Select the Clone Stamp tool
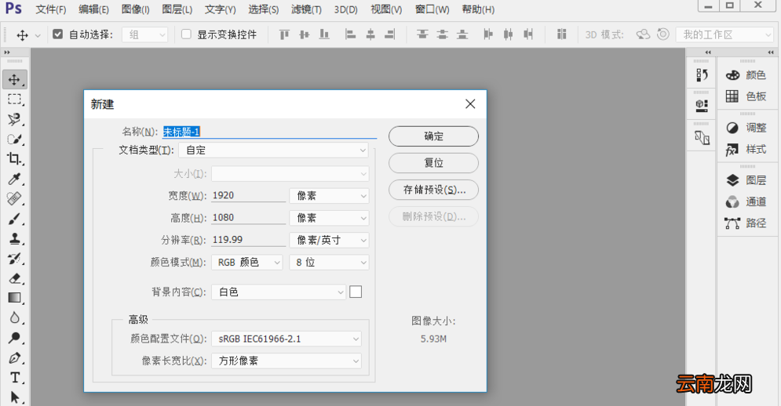Image resolution: width=781 pixels, height=406 pixels. click(x=14, y=239)
